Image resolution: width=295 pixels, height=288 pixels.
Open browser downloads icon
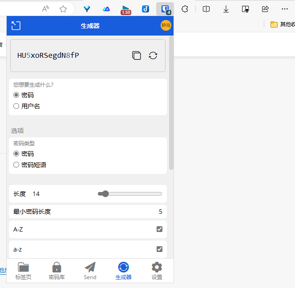(226, 9)
